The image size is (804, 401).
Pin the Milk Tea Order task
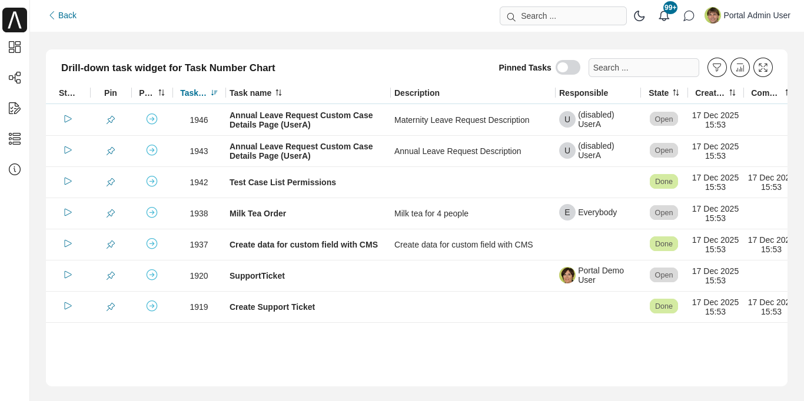(x=111, y=213)
